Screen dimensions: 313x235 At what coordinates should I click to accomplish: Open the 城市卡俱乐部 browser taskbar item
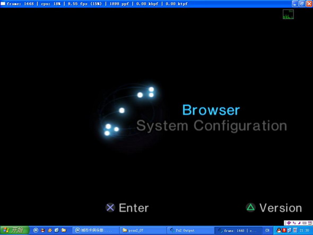[95, 230]
